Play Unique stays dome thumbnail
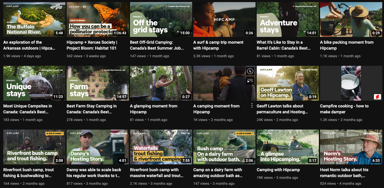This screenshot has height=188, width=384. pyautogui.click(x=34, y=83)
